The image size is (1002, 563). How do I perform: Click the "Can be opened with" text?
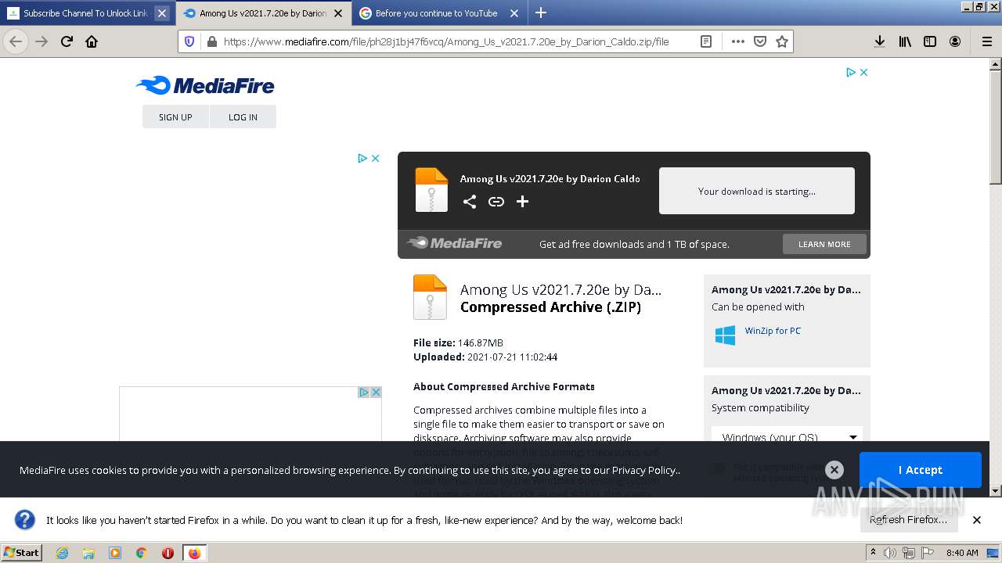point(758,307)
